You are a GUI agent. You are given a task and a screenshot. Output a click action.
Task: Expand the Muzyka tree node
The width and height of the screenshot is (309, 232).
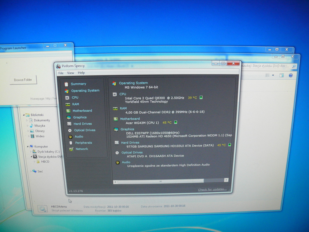[28, 126]
